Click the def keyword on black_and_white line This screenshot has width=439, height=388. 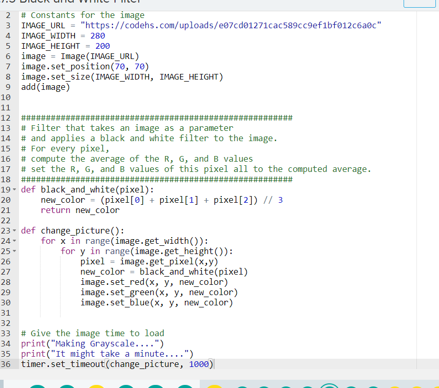(x=27, y=189)
